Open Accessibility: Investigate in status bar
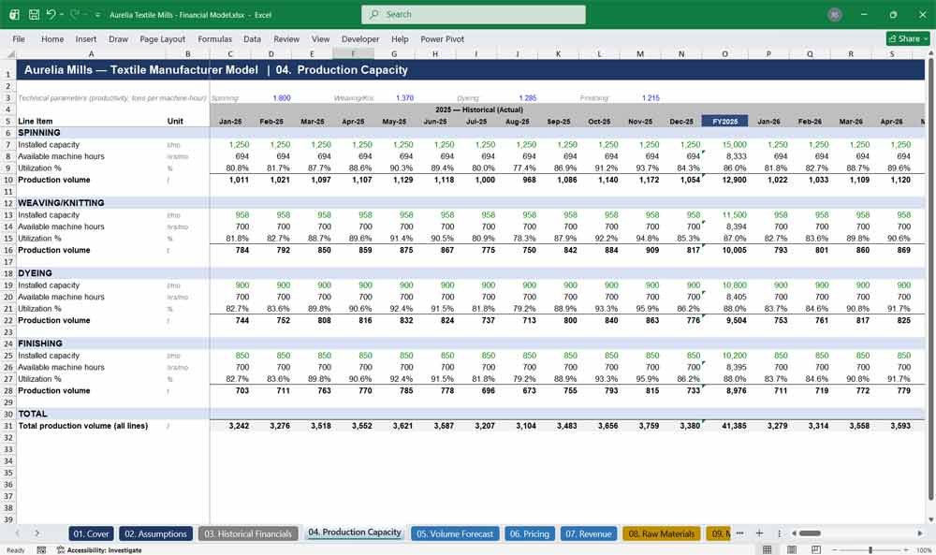Screen dimensions: 936x555 point(99,550)
